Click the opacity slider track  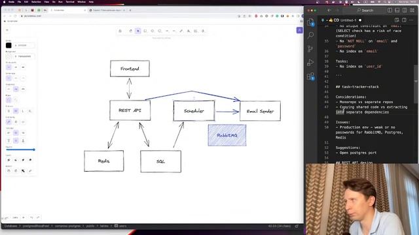[x=20, y=149]
